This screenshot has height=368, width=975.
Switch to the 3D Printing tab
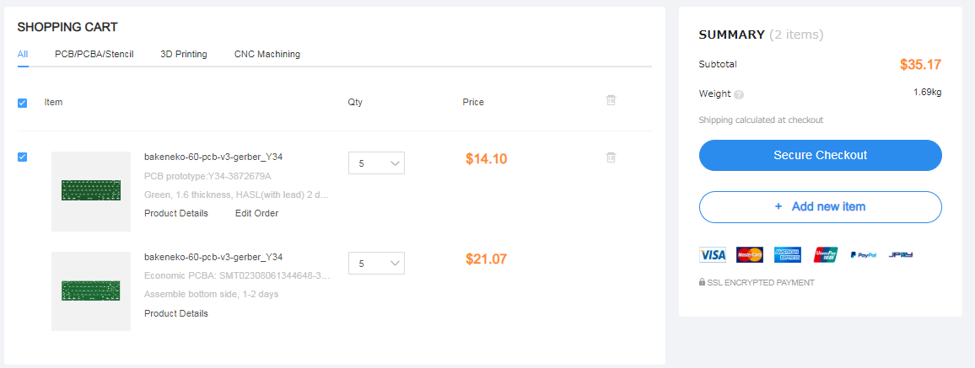pos(184,54)
